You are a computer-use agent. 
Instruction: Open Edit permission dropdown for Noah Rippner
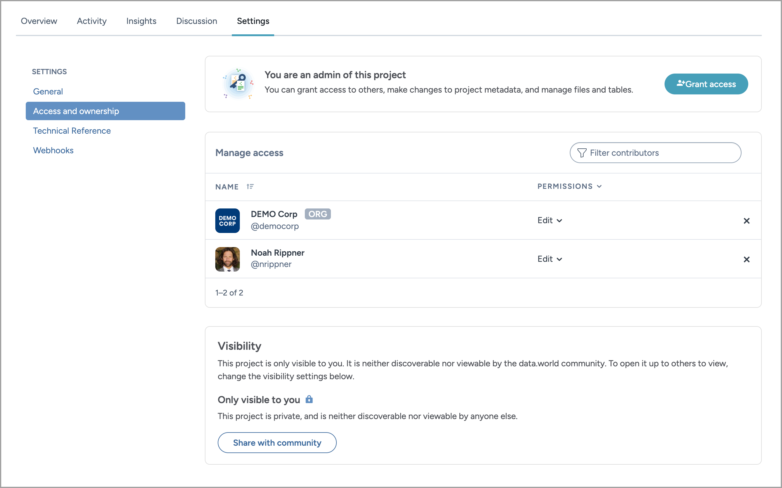click(x=550, y=259)
